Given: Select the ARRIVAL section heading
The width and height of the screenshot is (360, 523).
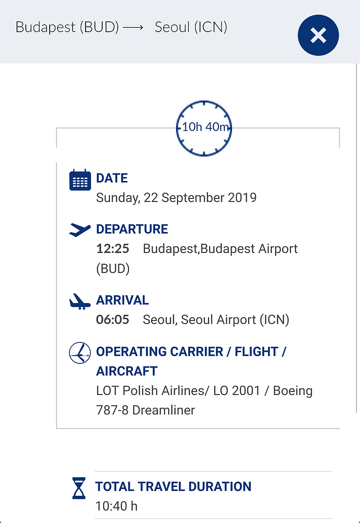Looking at the screenshot, I should [x=123, y=300].
